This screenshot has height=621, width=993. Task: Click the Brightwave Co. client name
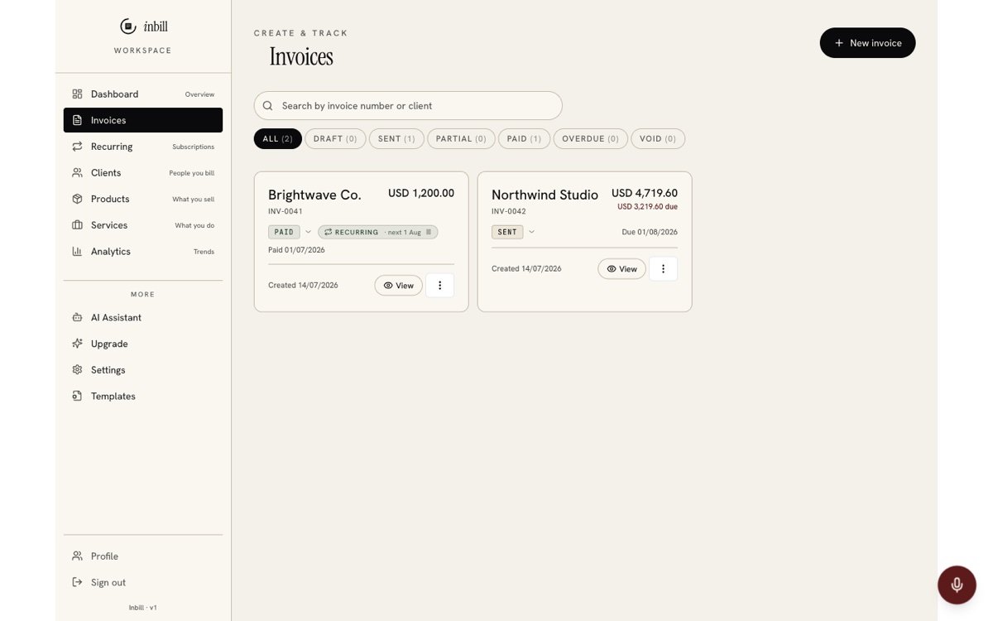point(314,195)
